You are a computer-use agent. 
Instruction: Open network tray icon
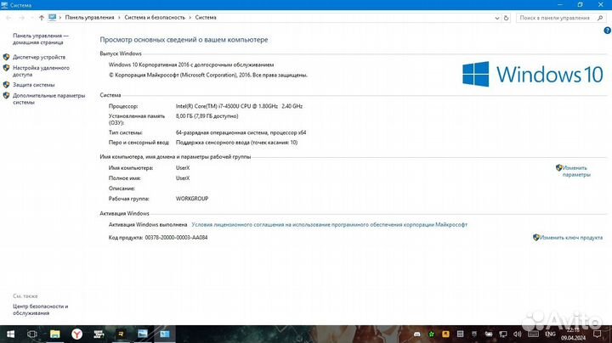click(502, 334)
